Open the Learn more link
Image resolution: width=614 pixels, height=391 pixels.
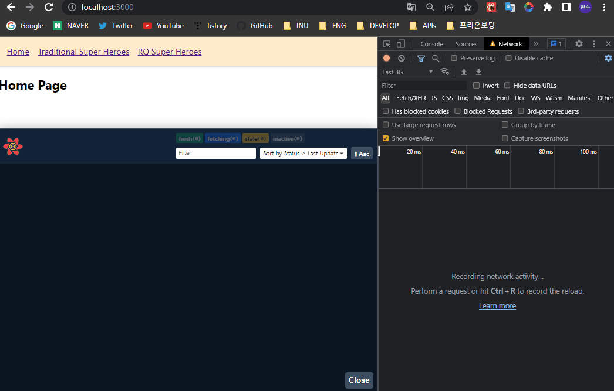click(x=497, y=306)
